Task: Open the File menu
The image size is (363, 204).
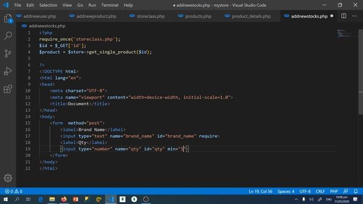Action: tap(18, 5)
